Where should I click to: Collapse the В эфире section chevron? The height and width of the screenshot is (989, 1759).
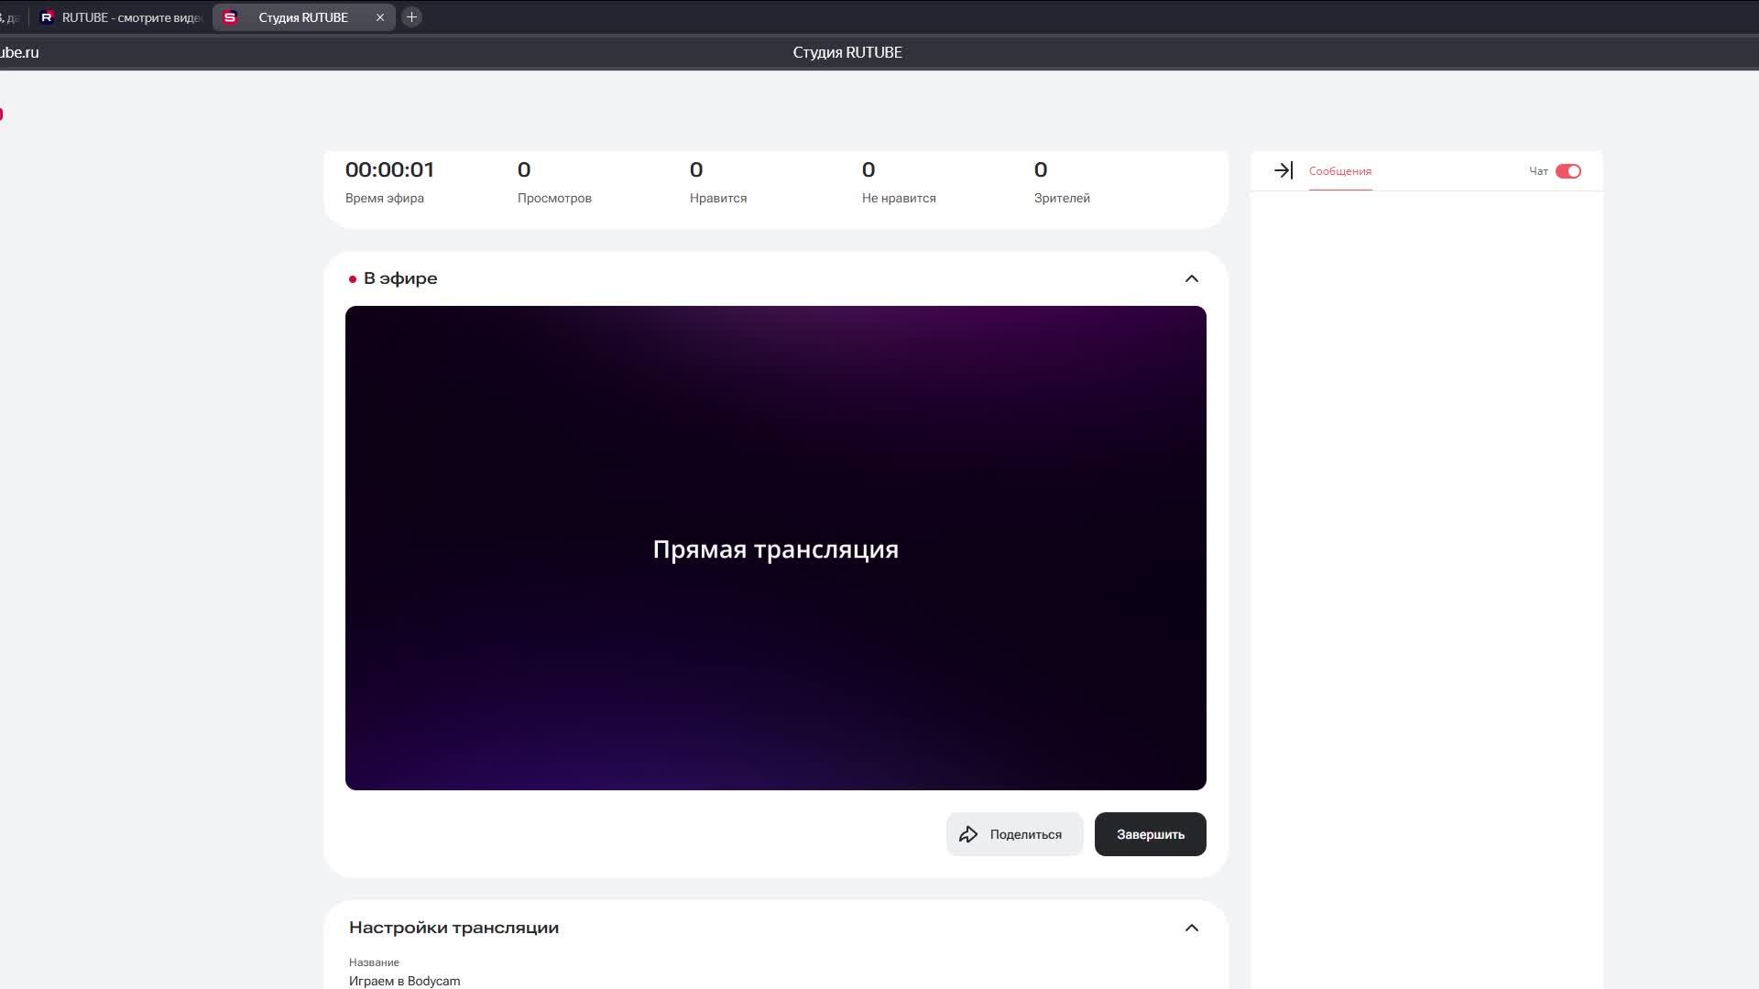click(1191, 278)
